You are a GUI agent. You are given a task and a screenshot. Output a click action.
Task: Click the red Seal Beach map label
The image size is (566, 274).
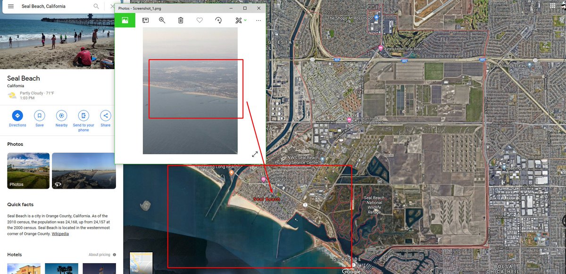[x=266, y=199]
